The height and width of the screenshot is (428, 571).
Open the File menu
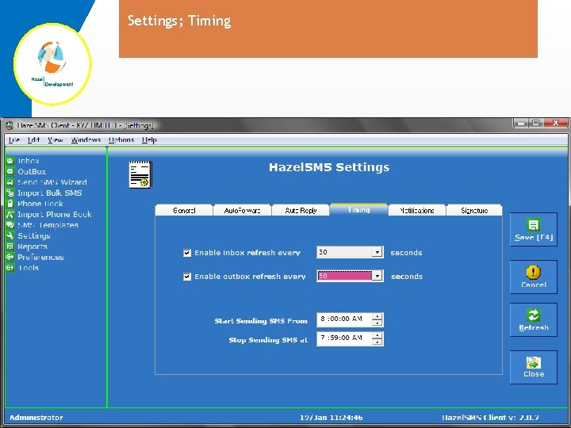click(x=13, y=139)
